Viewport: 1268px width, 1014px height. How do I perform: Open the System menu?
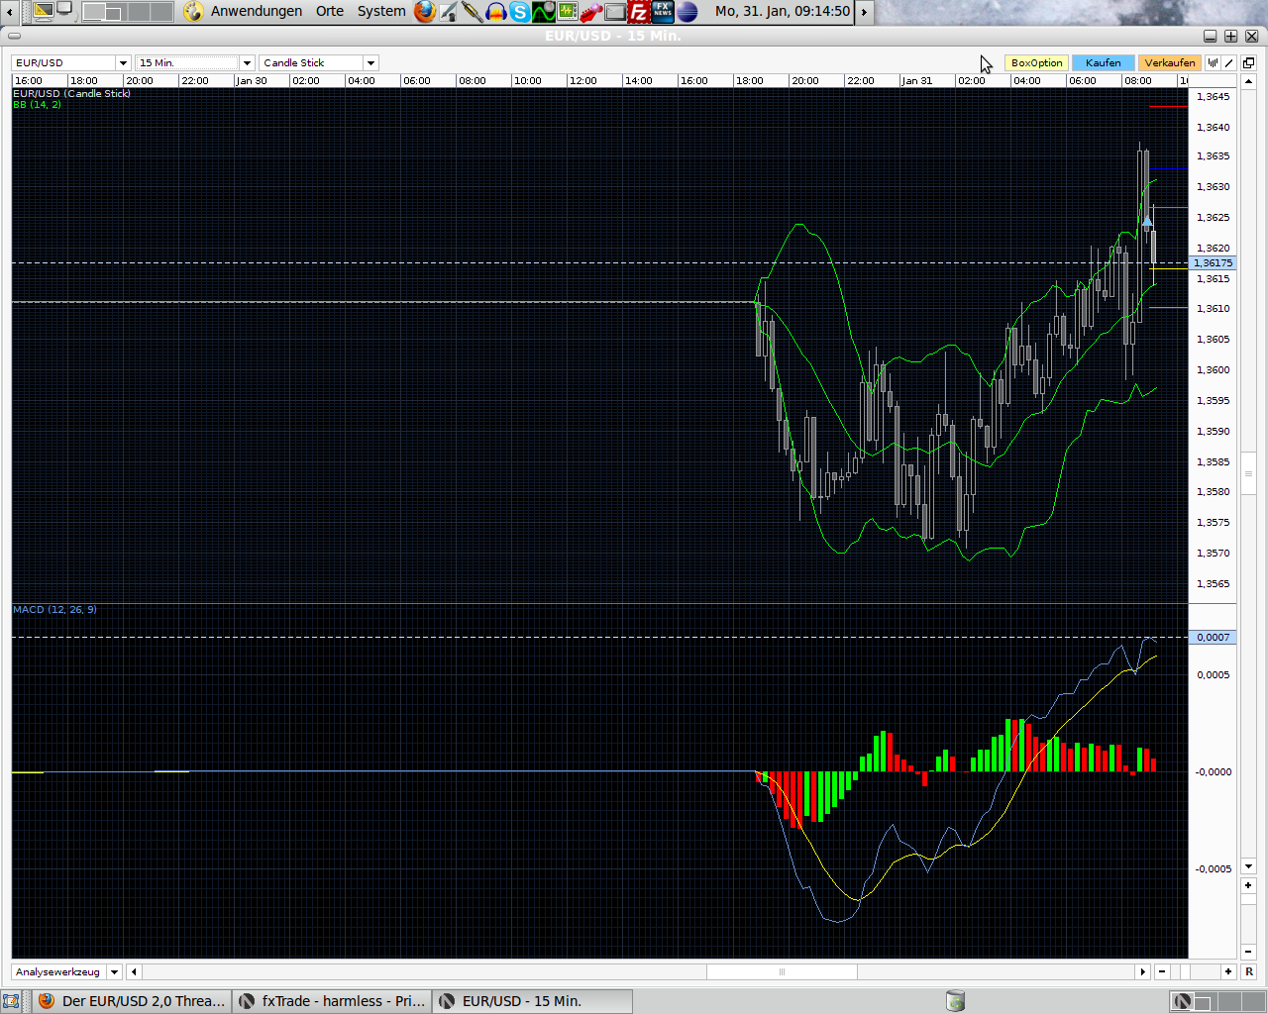coord(381,12)
